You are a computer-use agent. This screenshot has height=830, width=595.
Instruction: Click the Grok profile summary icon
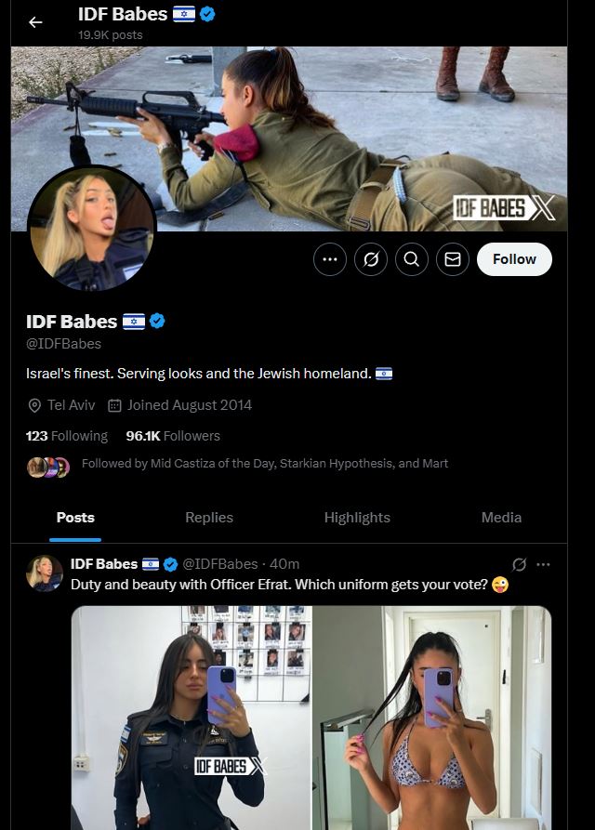coord(371,259)
